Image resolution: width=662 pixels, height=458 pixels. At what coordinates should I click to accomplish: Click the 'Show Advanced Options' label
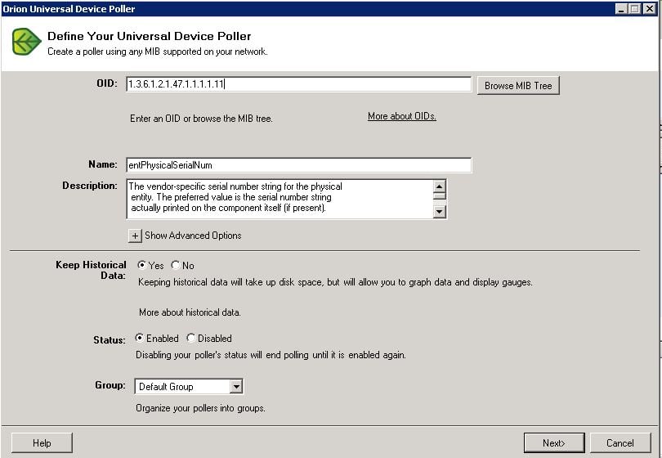click(x=193, y=236)
